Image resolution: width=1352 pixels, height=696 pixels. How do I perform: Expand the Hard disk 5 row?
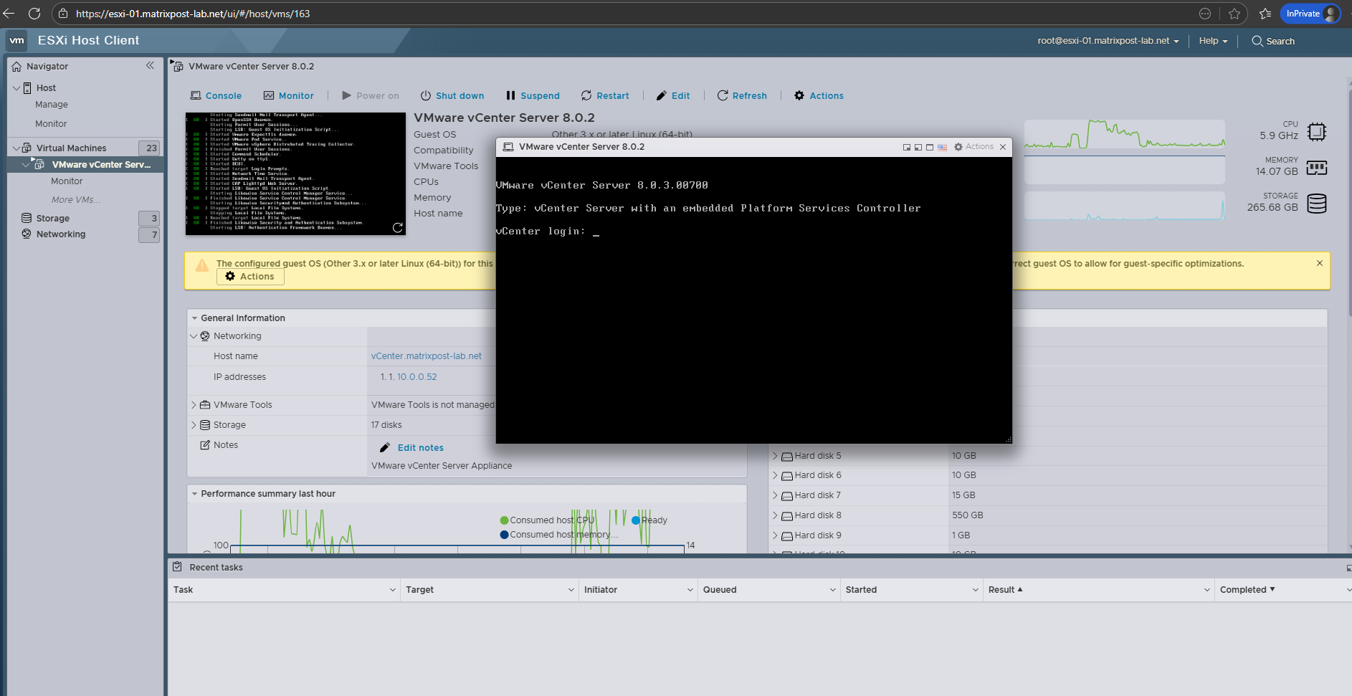pyautogui.click(x=775, y=456)
